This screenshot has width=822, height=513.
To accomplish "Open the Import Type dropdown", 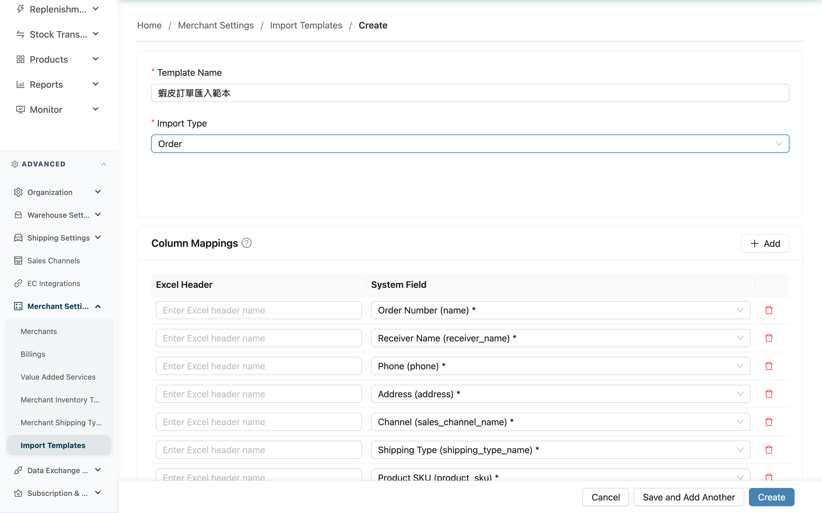I will pos(470,144).
